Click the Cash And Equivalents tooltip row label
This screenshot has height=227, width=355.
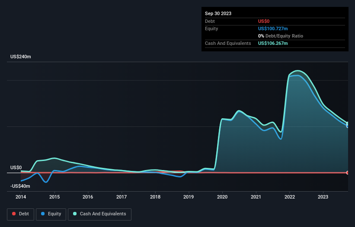[x=228, y=43]
